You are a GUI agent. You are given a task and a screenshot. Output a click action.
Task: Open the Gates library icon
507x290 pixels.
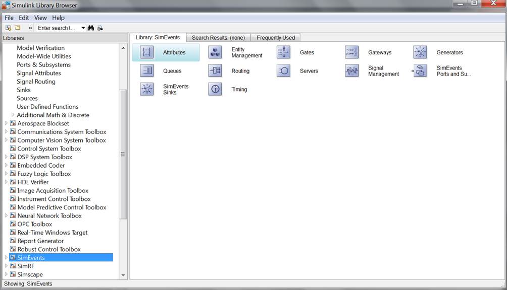pyautogui.click(x=284, y=52)
